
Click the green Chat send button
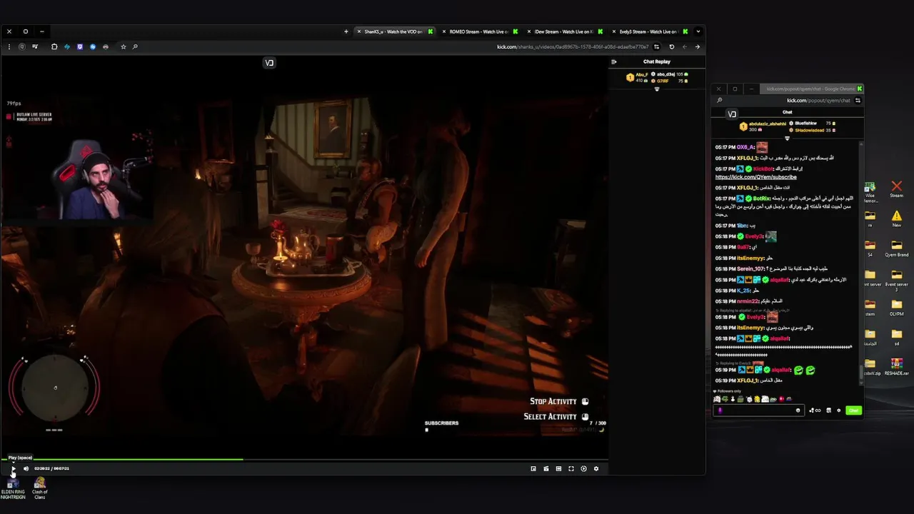(853, 410)
